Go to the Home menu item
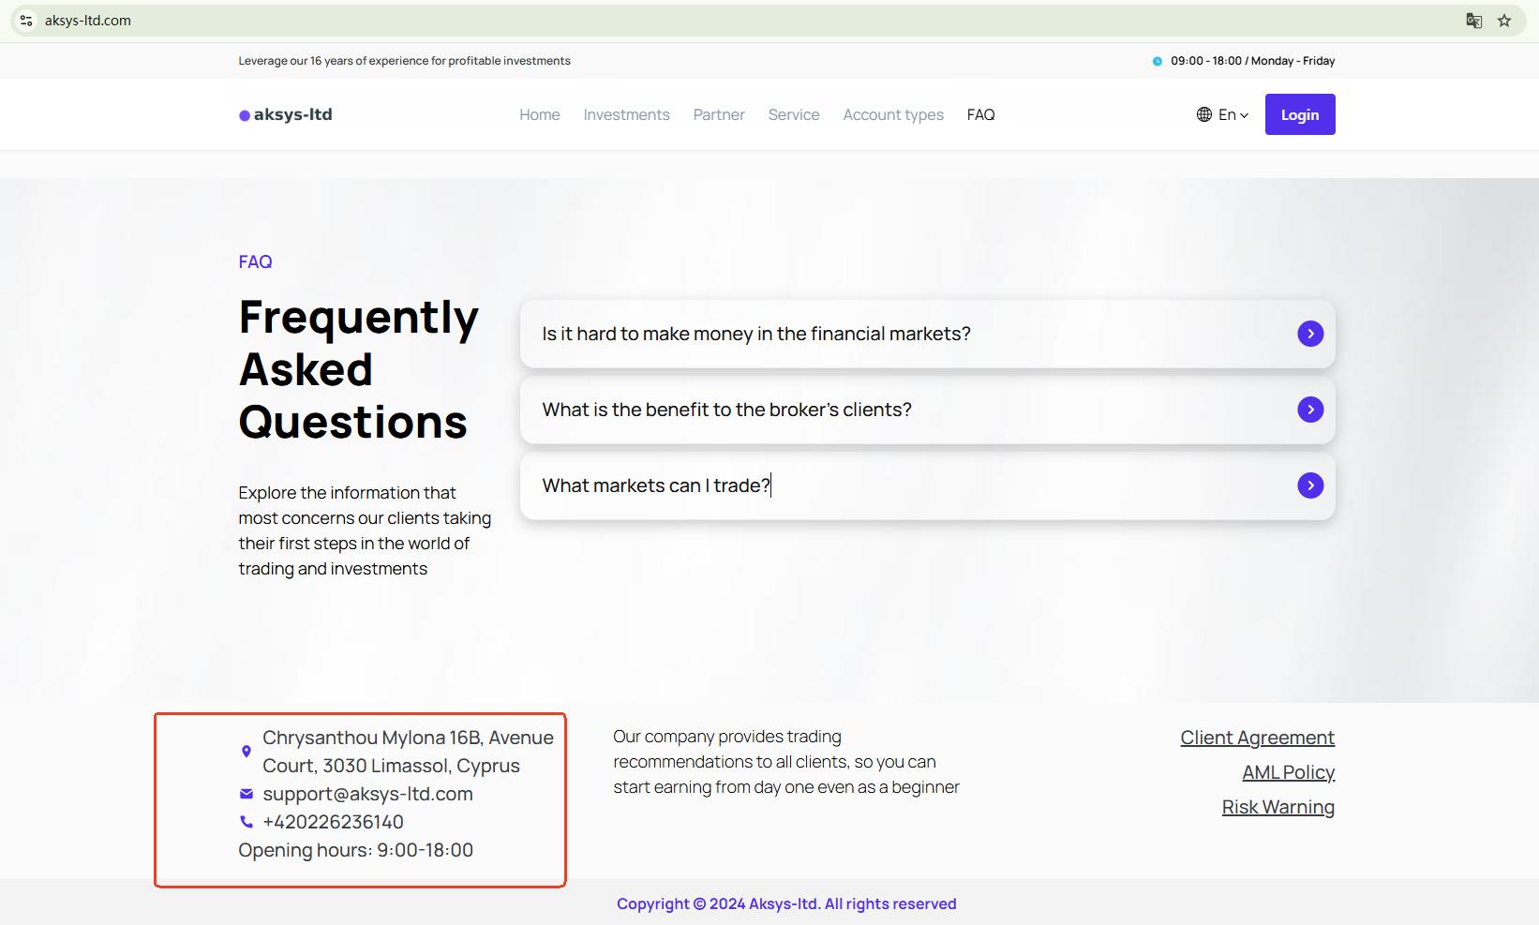The image size is (1539, 925). point(540,114)
